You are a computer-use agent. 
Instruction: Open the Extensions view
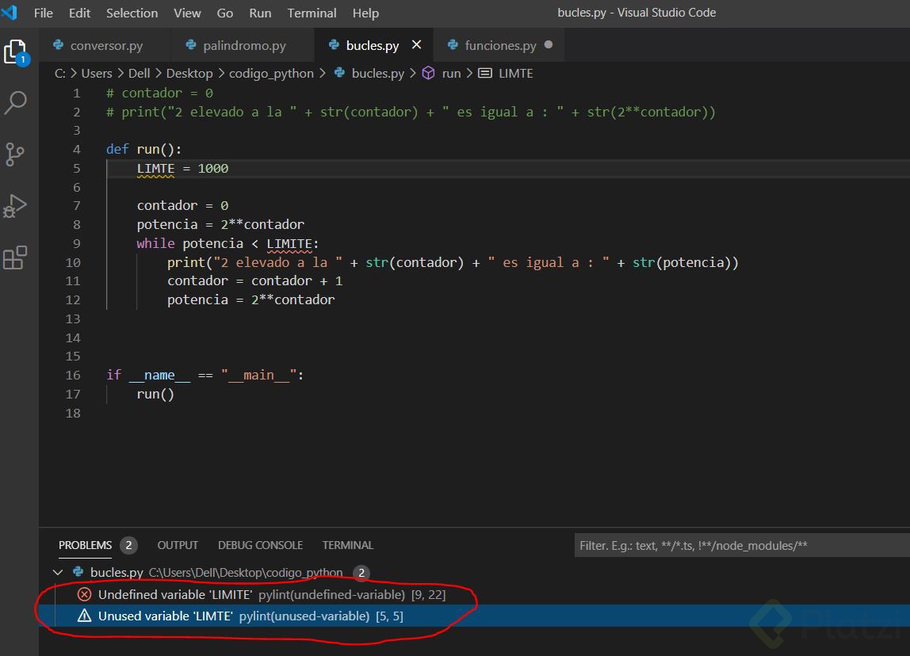pos(15,257)
